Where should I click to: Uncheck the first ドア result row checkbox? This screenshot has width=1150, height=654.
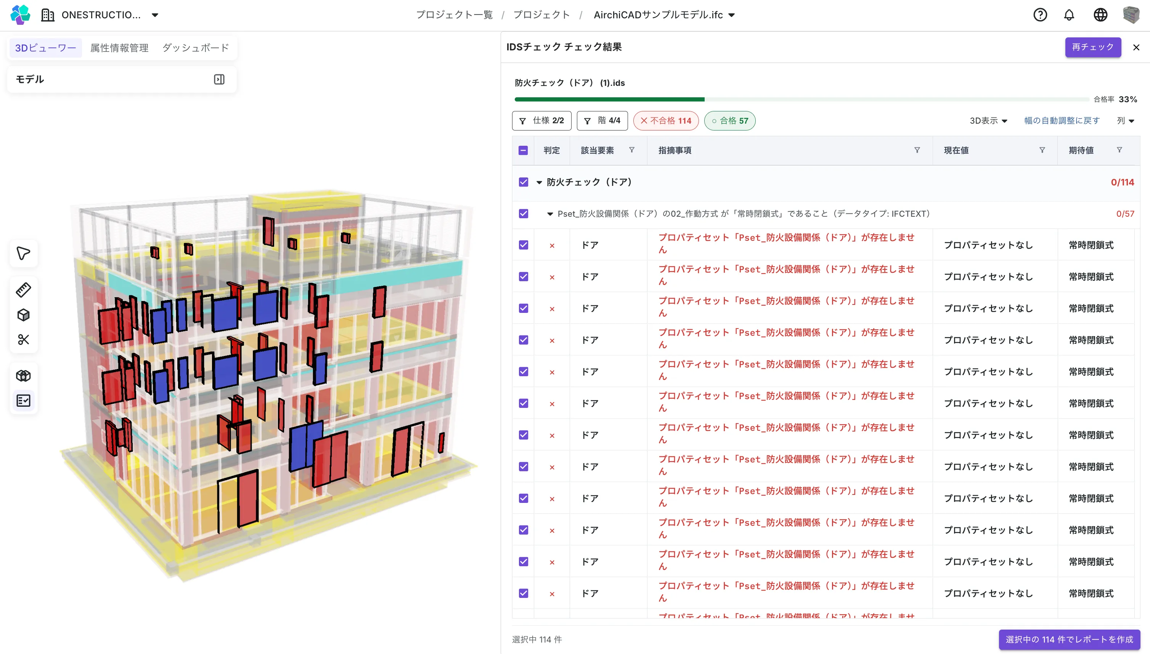pyautogui.click(x=524, y=245)
